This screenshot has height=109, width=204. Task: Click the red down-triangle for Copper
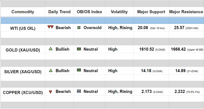[x=50, y=92]
